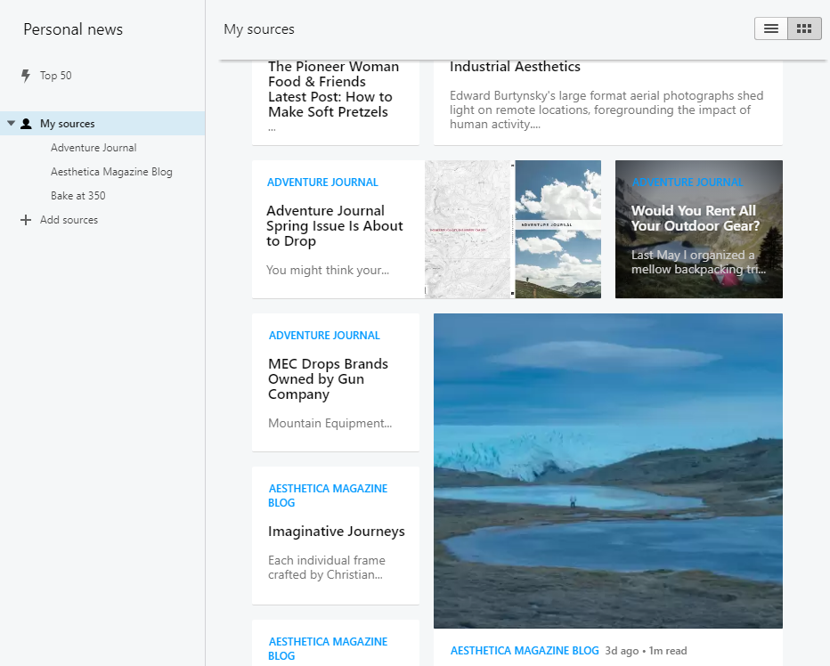This screenshot has height=666, width=830.
Task: Click the Adventure Journal magazine cover image
Action: pos(513,230)
